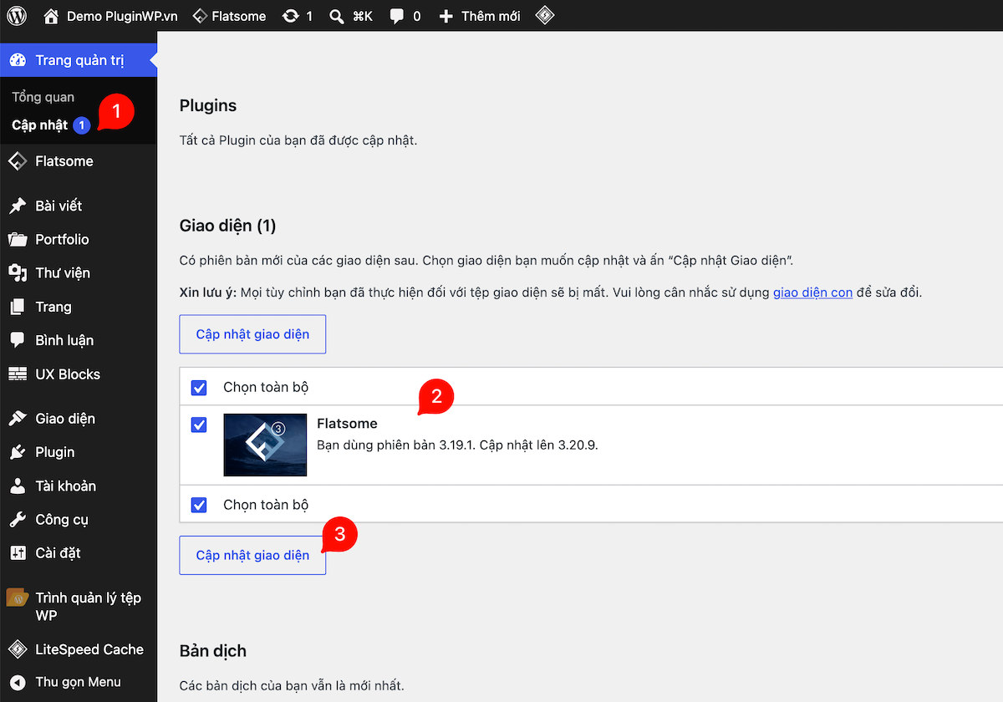Click the Bản dịch heading
1003x702 pixels.
(x=213, y=651)
